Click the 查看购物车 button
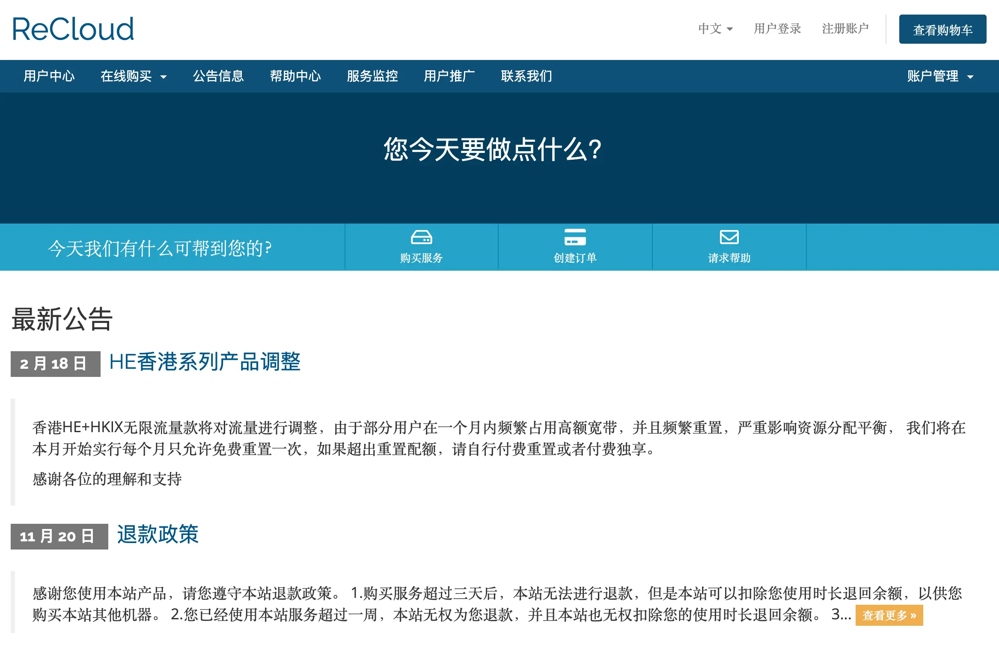Screen dimensions: 999x663 click(943, 29)
